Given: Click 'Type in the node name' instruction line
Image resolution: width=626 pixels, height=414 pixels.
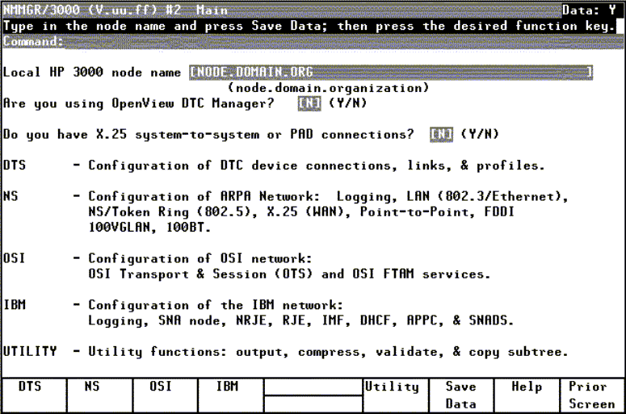Looking at the screenshot, I should pyautogui.click(x=309, y=26).
